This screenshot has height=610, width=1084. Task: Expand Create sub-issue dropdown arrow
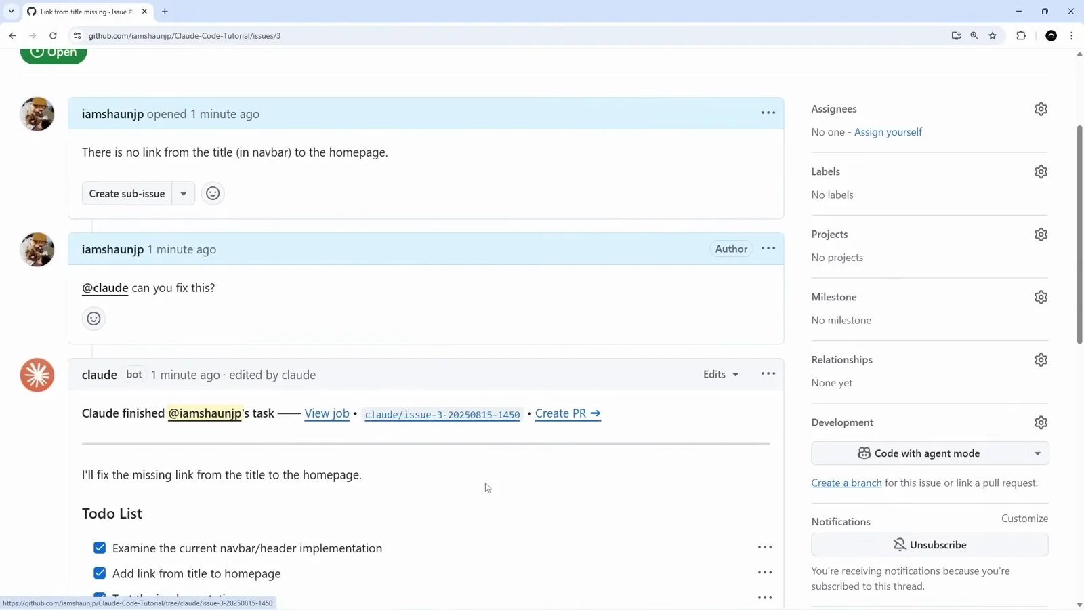(x=183, y=193)
